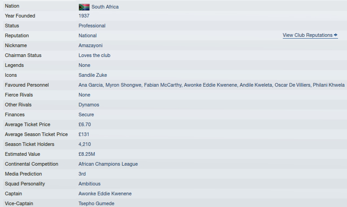This screenshot has width=347, height=207.
Task: Open African Champions League competition
Action: [x=108, y=164]
